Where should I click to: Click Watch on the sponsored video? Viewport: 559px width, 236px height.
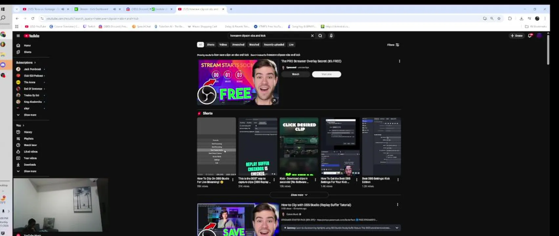296,74
